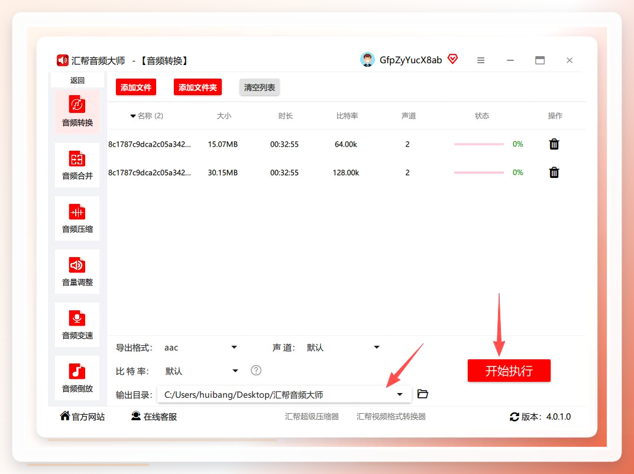Screen dimensions: 634x474
Task: Click the 返回 back tab
Action: tap(77, 80)
